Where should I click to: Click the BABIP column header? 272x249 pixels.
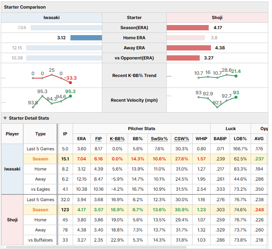coord(220,139)
